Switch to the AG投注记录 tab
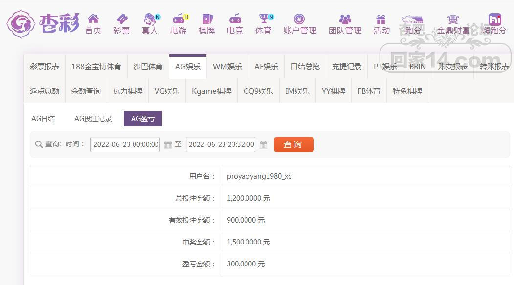The image size is (514, 285). pos(93,118)
